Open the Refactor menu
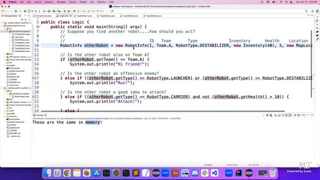320x180 pixels. tap(49, 2)
